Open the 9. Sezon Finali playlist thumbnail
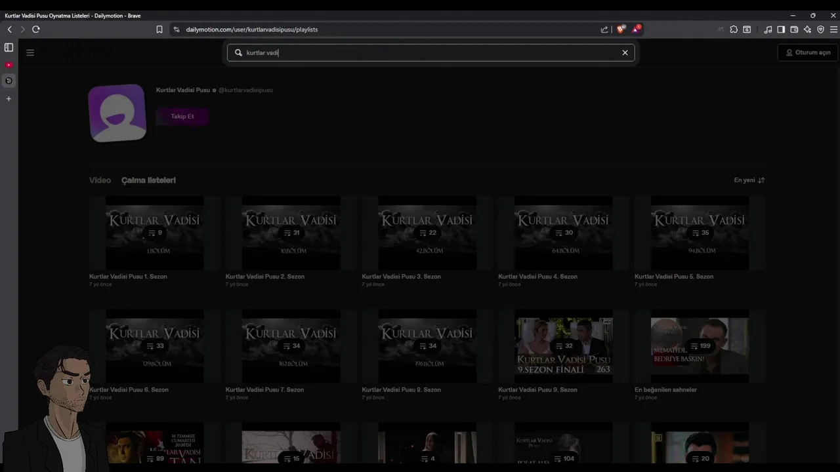This screenshot has width=840, height=472. coord(564,346)
